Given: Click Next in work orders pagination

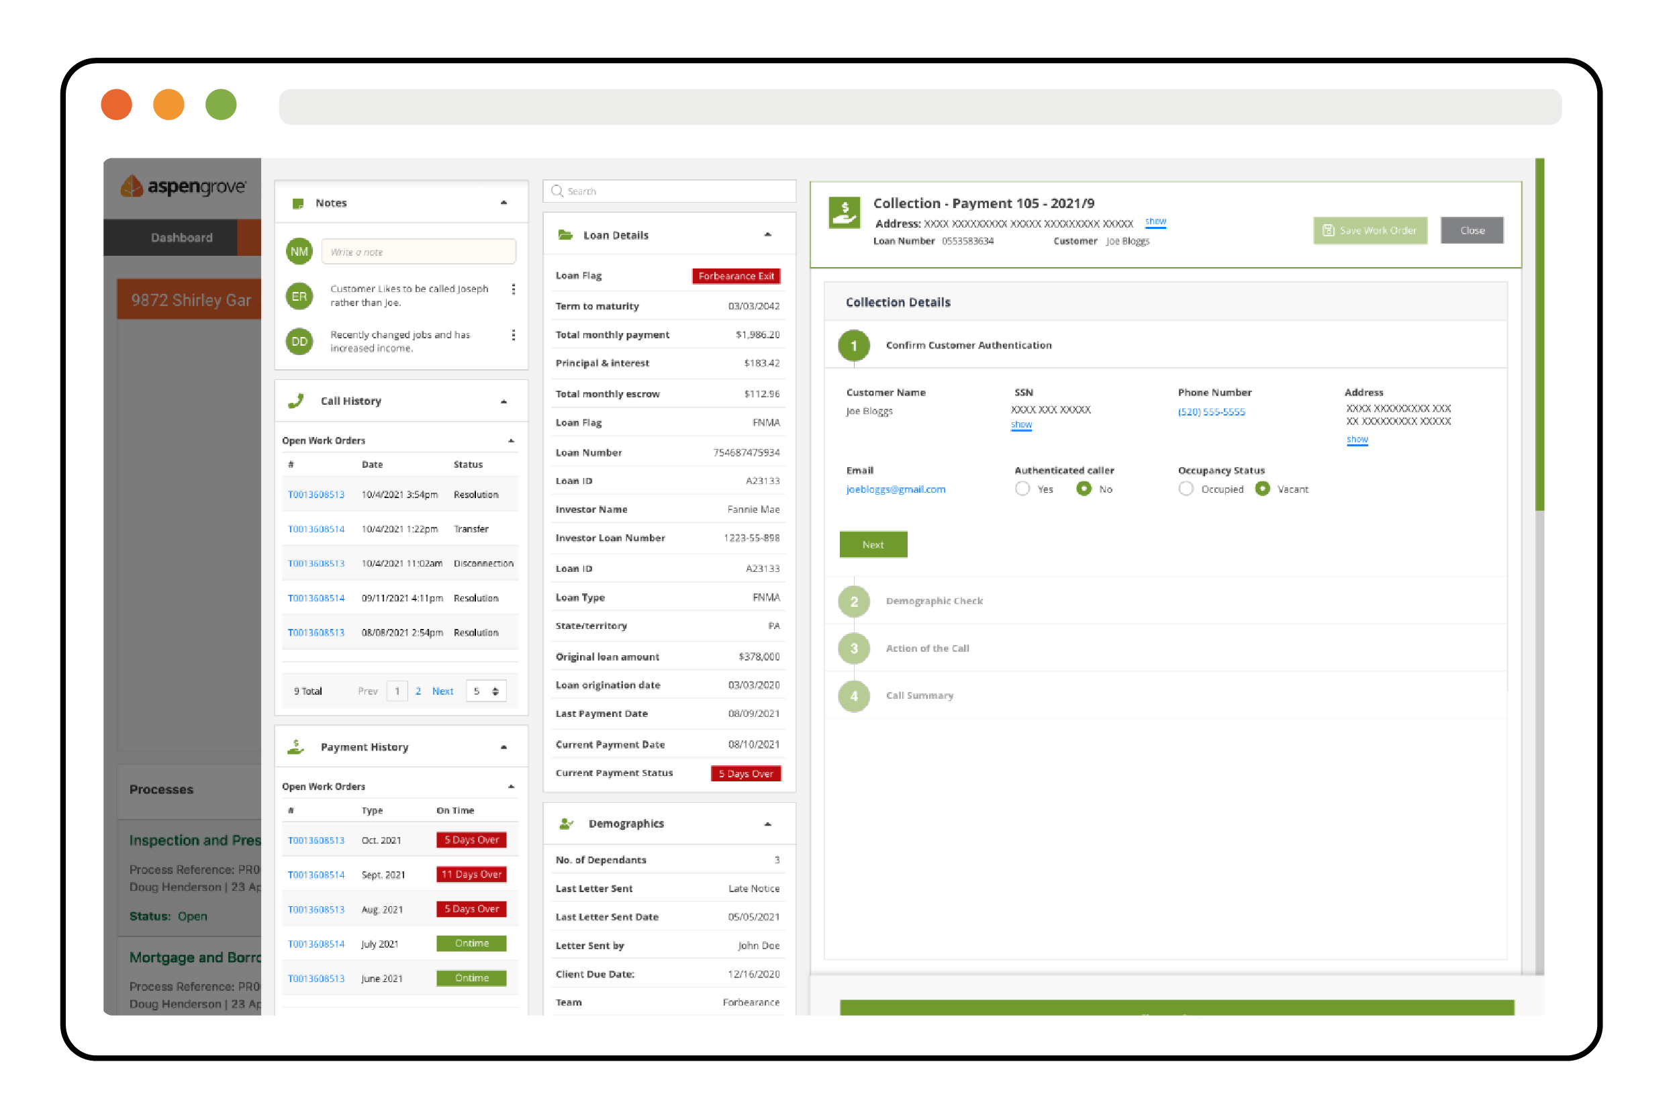Looking at the screenshot, I should [442, 691].
